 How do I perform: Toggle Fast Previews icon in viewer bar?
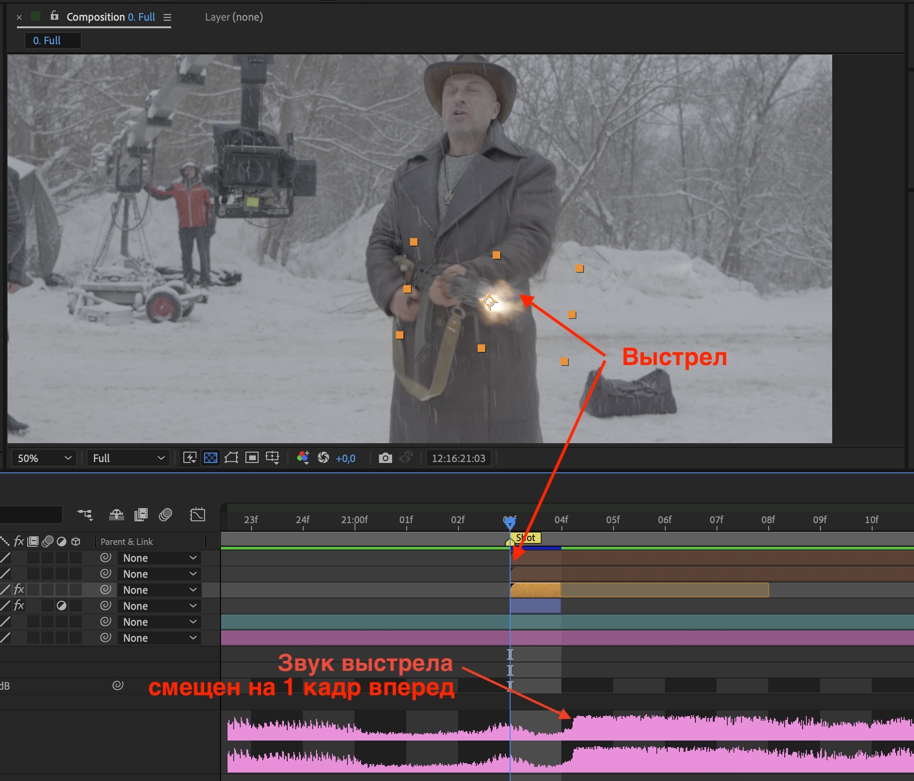190,458
